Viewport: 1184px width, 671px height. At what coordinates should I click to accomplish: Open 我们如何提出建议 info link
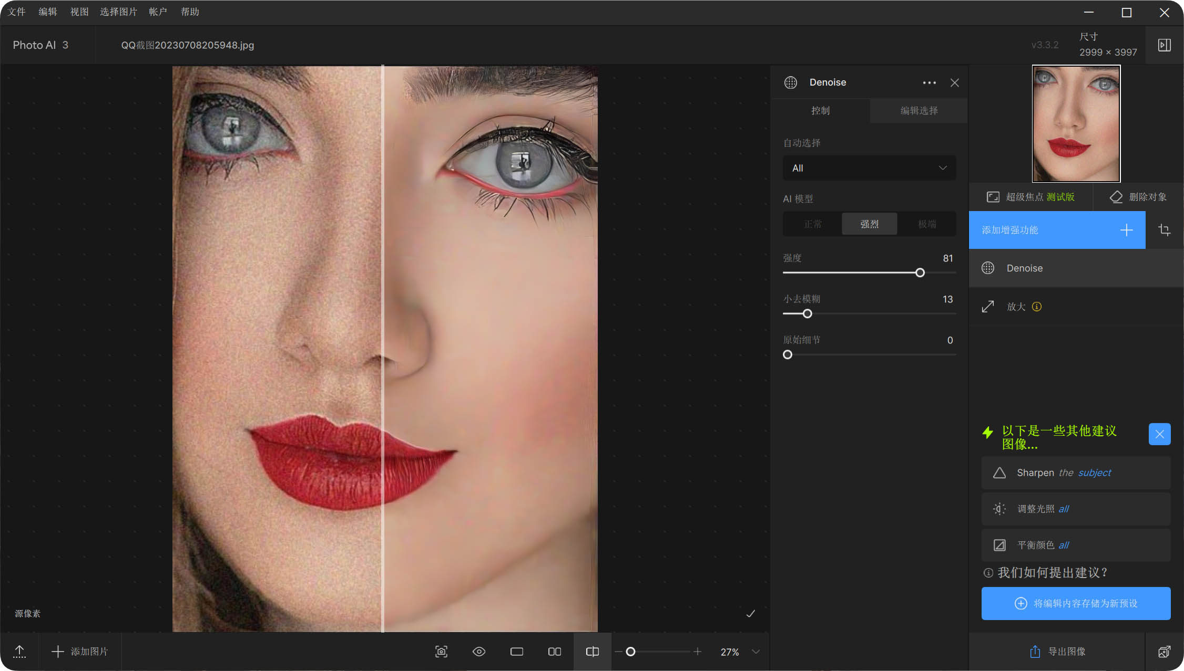[x=1045, y=573]
